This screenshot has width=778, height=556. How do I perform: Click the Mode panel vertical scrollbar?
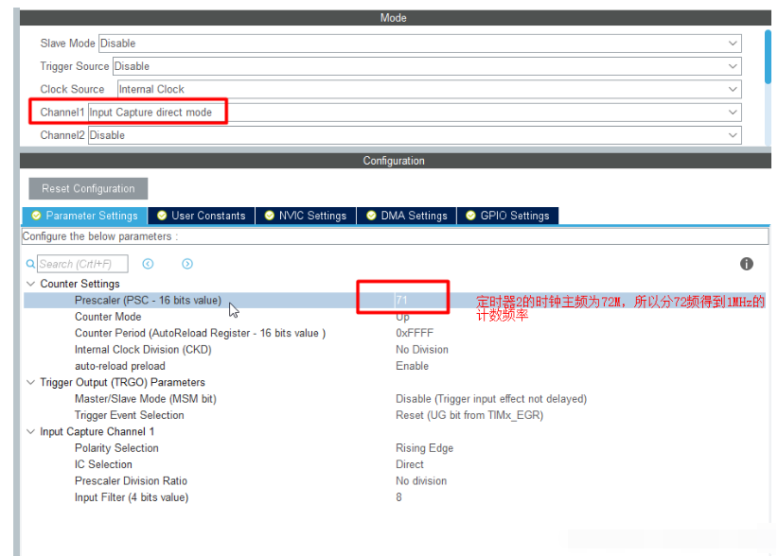pyautogui.click(x=767, y=57)
